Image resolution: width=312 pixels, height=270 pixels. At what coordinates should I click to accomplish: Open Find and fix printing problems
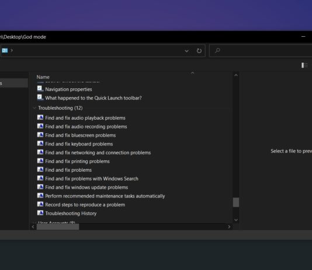77,161
